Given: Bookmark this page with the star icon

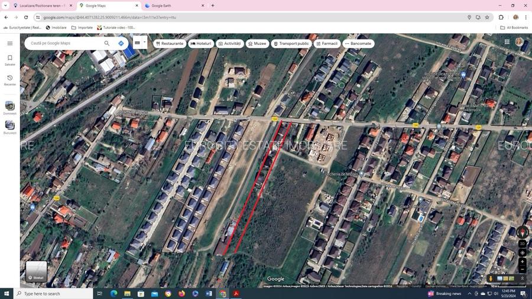Looking at the screenshot, I should pyautogui.click(x=487, y=17).
